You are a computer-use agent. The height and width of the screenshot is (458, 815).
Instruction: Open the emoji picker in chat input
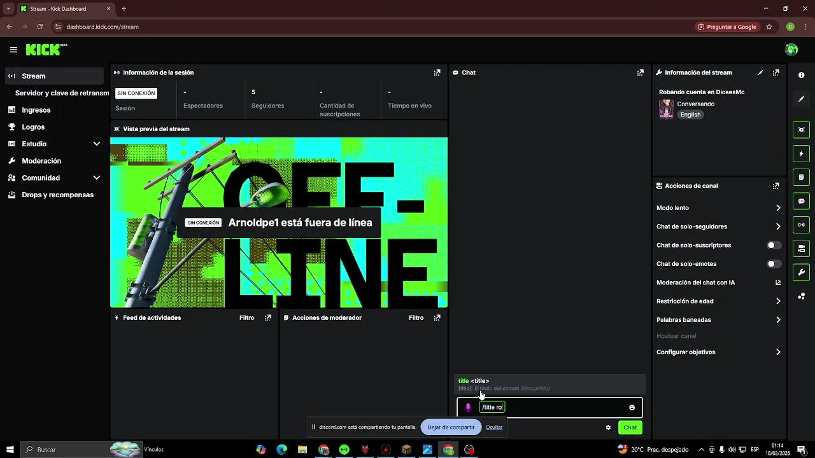(632, 407)
